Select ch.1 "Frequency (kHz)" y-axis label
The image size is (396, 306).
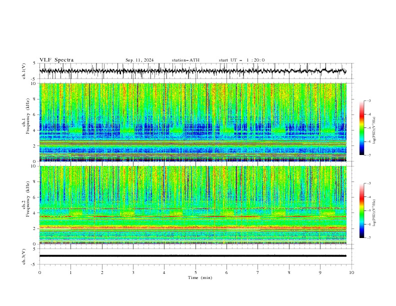[28, 116]
